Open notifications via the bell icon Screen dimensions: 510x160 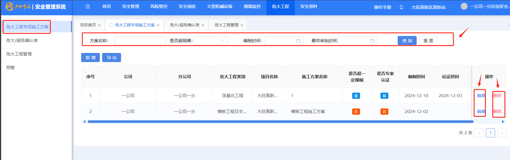401,7
